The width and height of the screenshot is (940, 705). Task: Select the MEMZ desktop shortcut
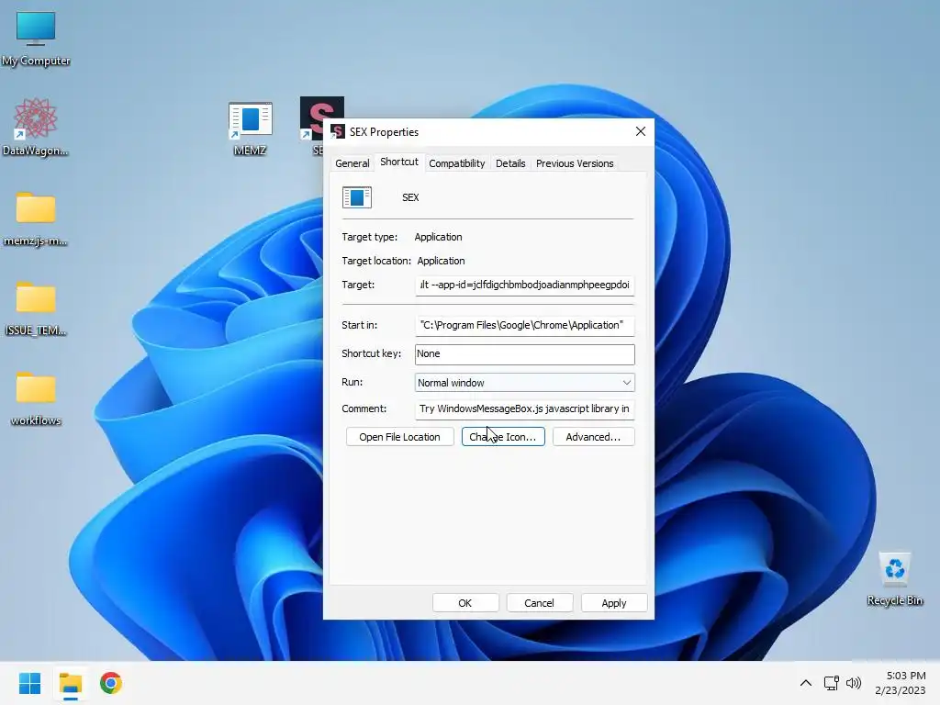(x=250, y=129)
